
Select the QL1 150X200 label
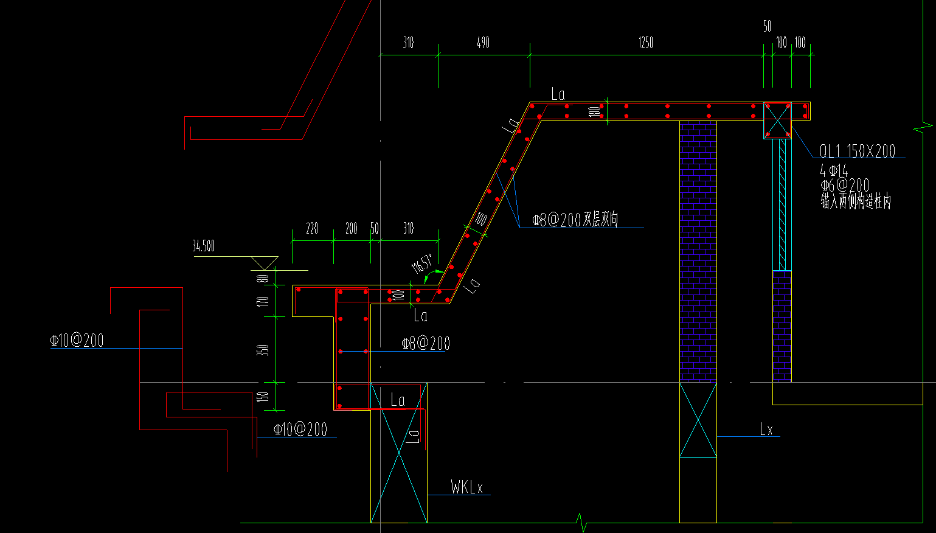[x=857, y=151]
